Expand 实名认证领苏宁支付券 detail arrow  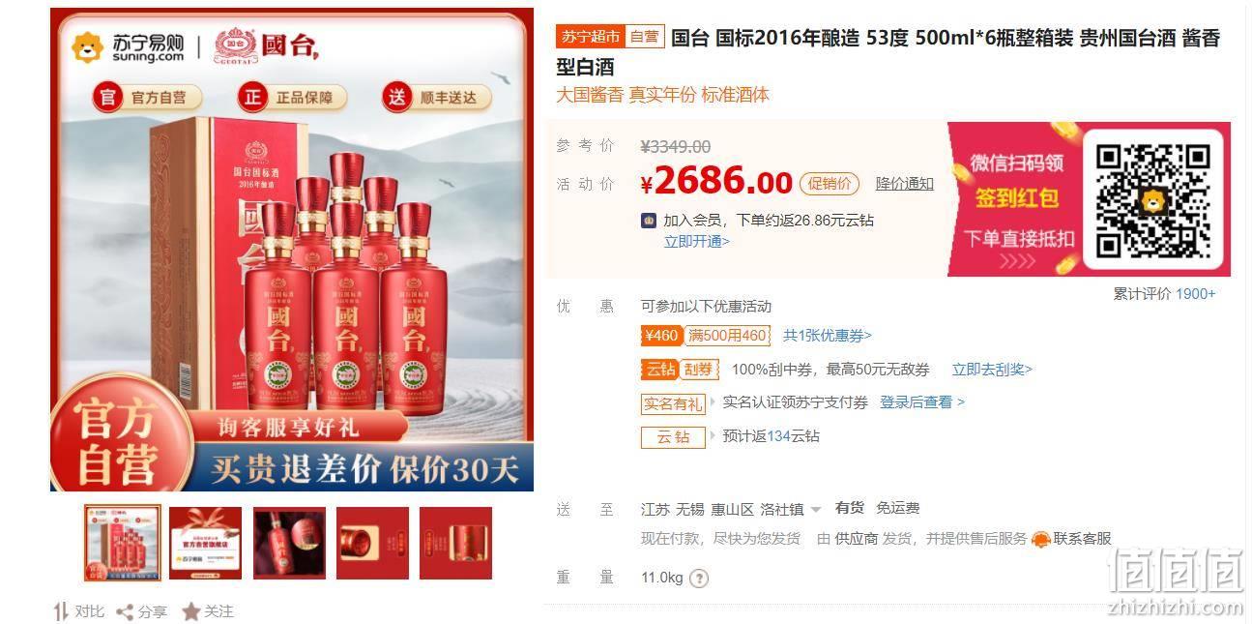coord(713,401)
